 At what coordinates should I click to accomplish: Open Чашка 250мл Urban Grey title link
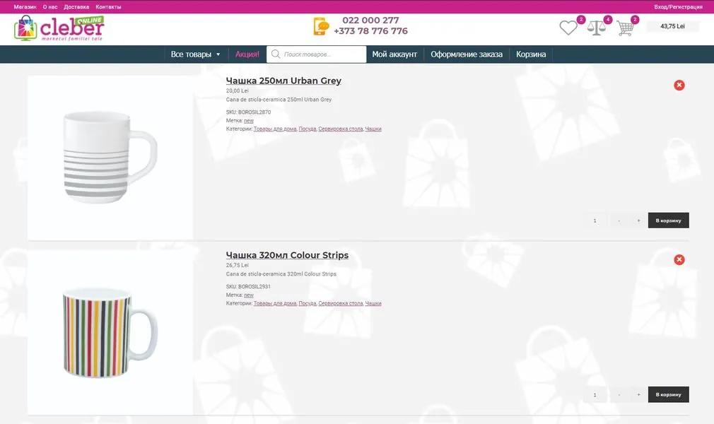[x=283, y=81]
